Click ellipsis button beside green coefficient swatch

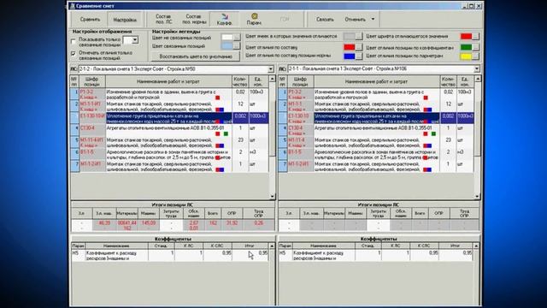click(476, 47)
